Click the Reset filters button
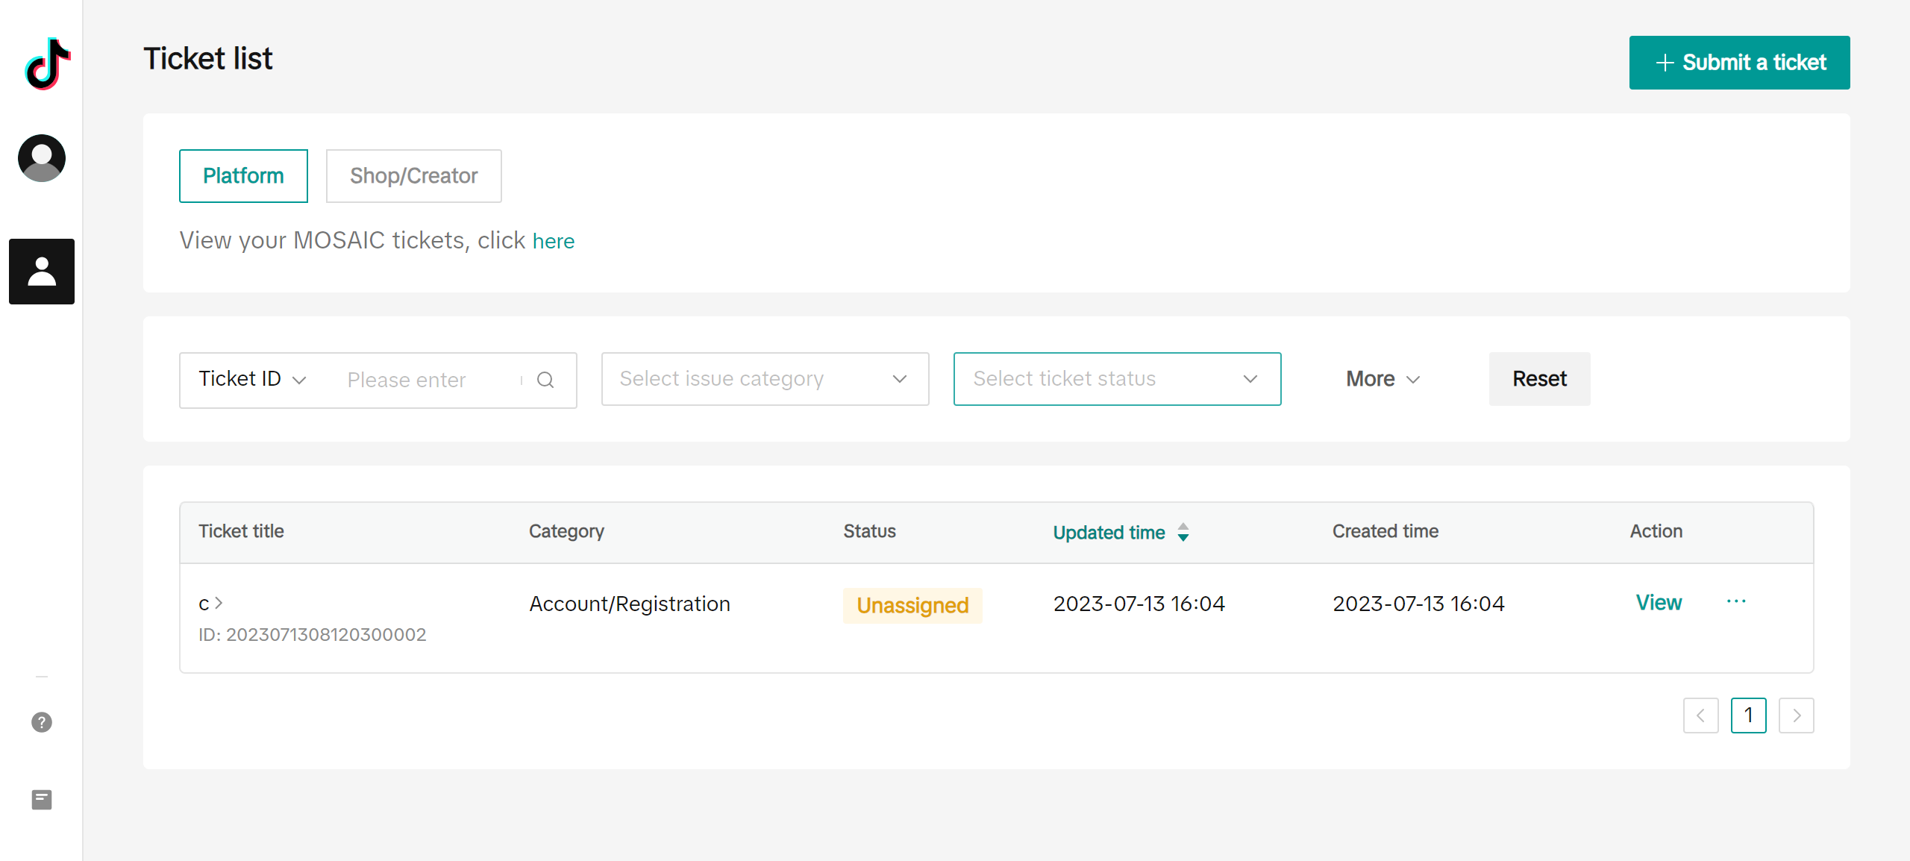1910x861 pixels. pos(1540,379)
